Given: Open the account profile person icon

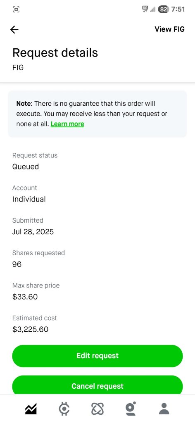Looking at the screenshot, I should pos(164,409).
